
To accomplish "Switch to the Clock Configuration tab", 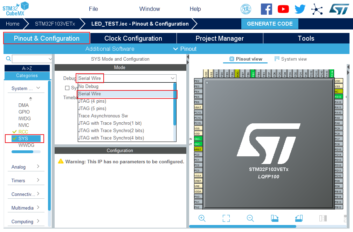I will point(133,38).
